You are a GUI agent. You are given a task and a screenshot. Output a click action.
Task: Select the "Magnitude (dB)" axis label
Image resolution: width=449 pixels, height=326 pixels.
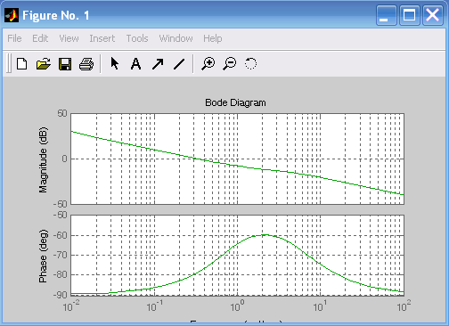coord(43,160)
